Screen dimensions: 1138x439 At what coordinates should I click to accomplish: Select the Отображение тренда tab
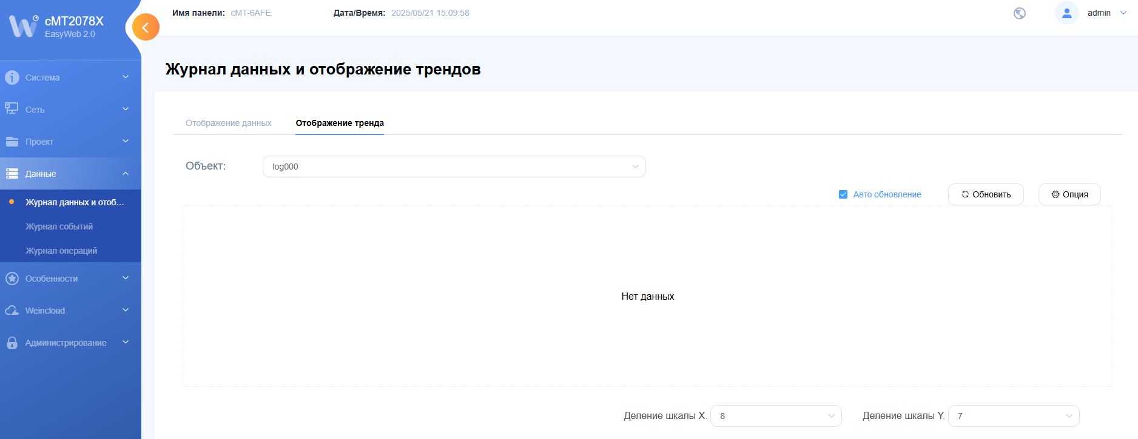[339, 123]
